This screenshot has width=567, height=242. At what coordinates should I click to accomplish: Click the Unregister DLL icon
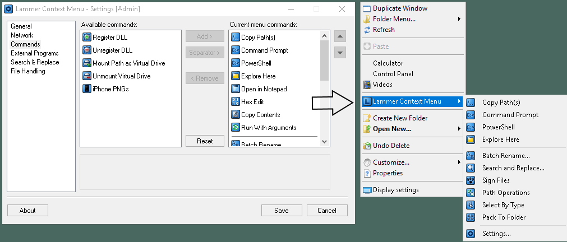[87, 50]
